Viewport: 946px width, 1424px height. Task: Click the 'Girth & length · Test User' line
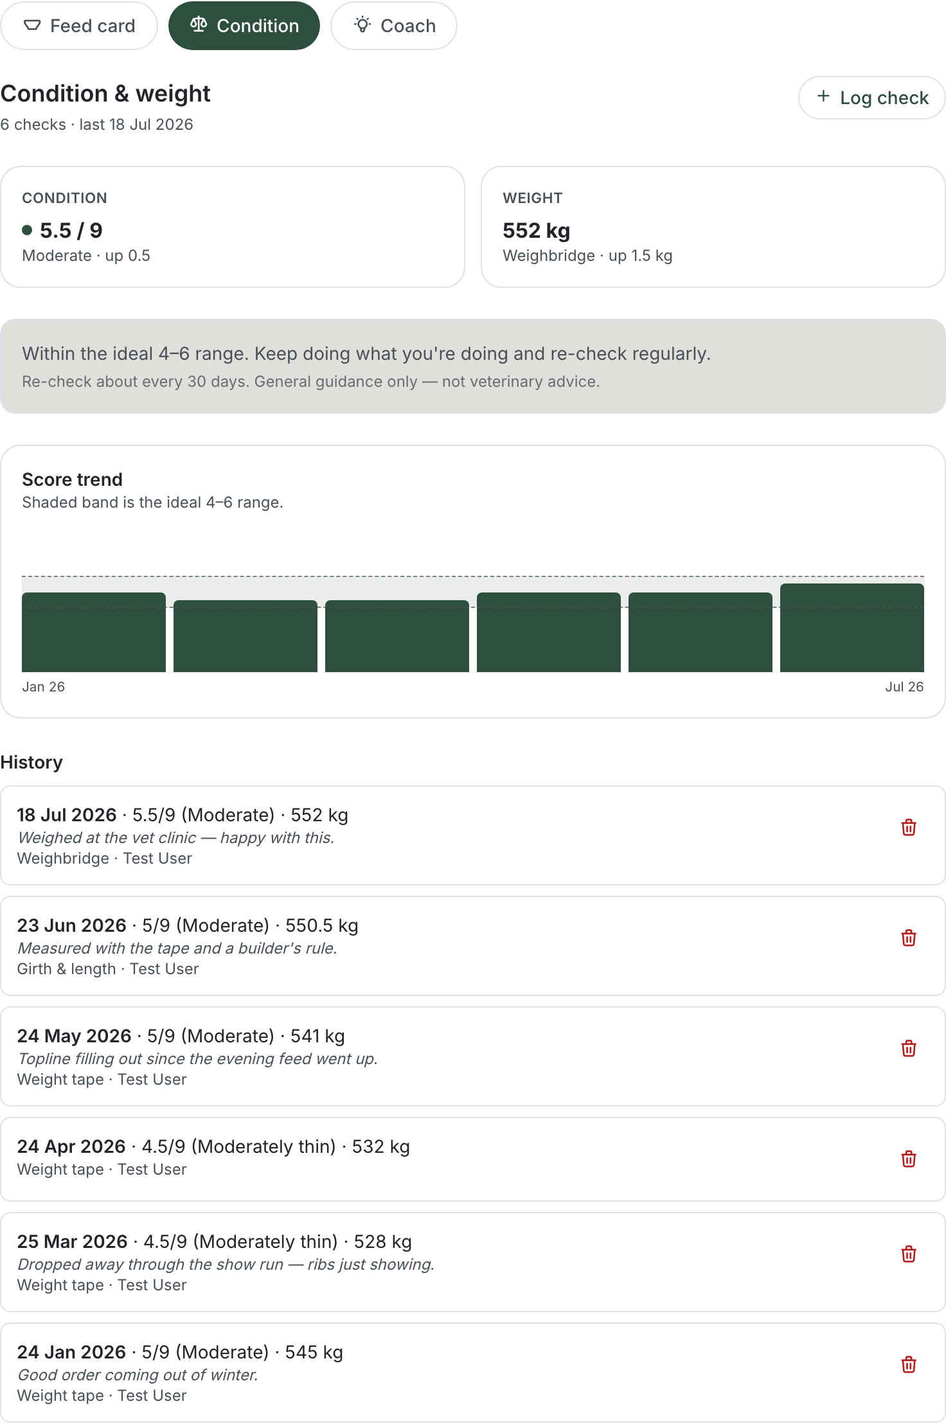108,969
